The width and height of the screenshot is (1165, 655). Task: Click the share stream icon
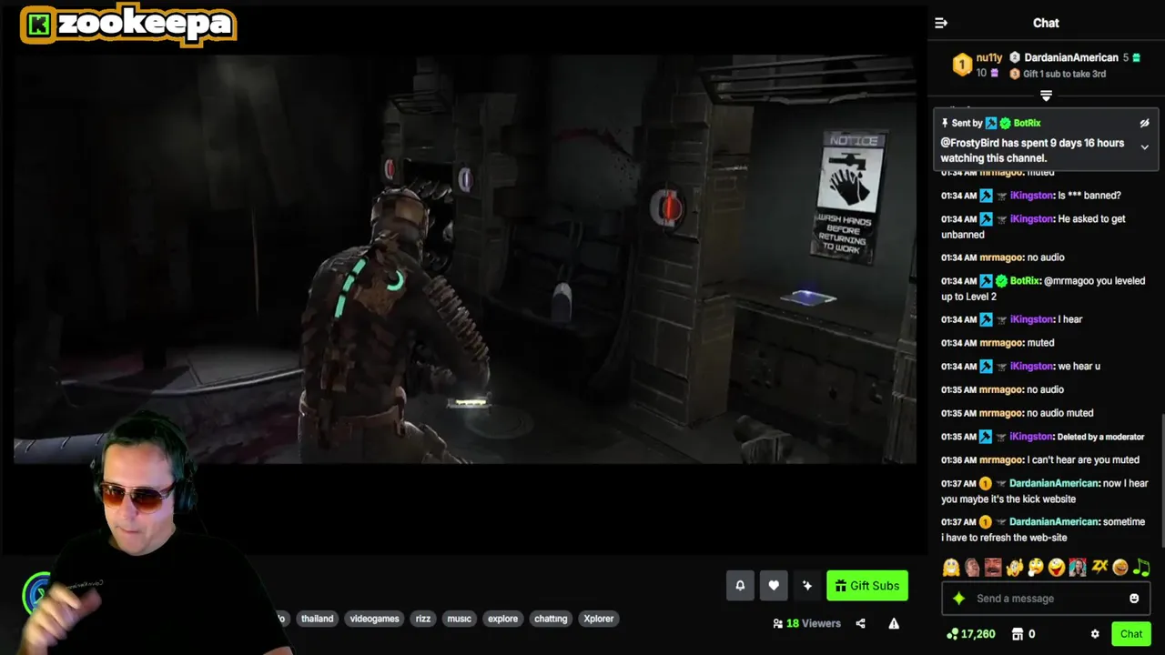[x=860, y=623]
